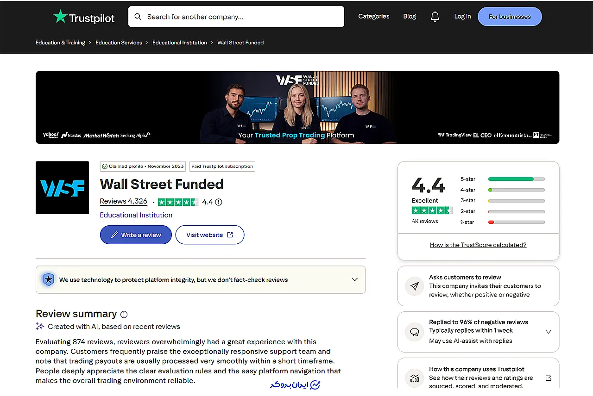The image size is (593, 396).
Task: Open the Categories menu
Action: (x=374, y=16)
